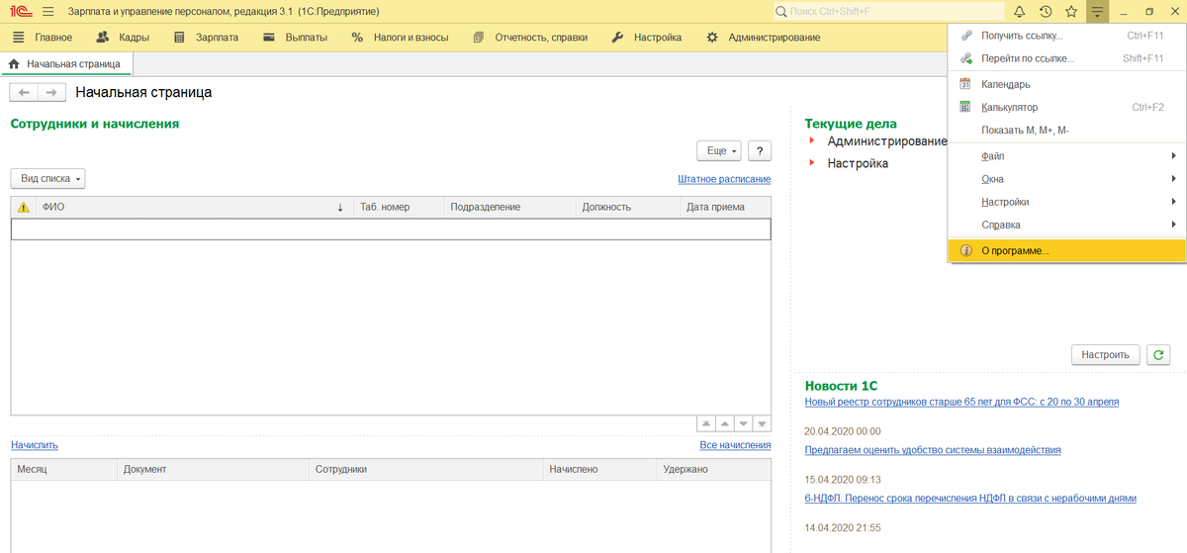The image size is (1187, 553).
Task: Select Показать M, M+, M- item
Action: 1066,130
